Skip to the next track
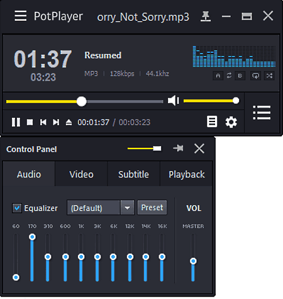Viewport: 283px width, 299px height. pos(56,122)
